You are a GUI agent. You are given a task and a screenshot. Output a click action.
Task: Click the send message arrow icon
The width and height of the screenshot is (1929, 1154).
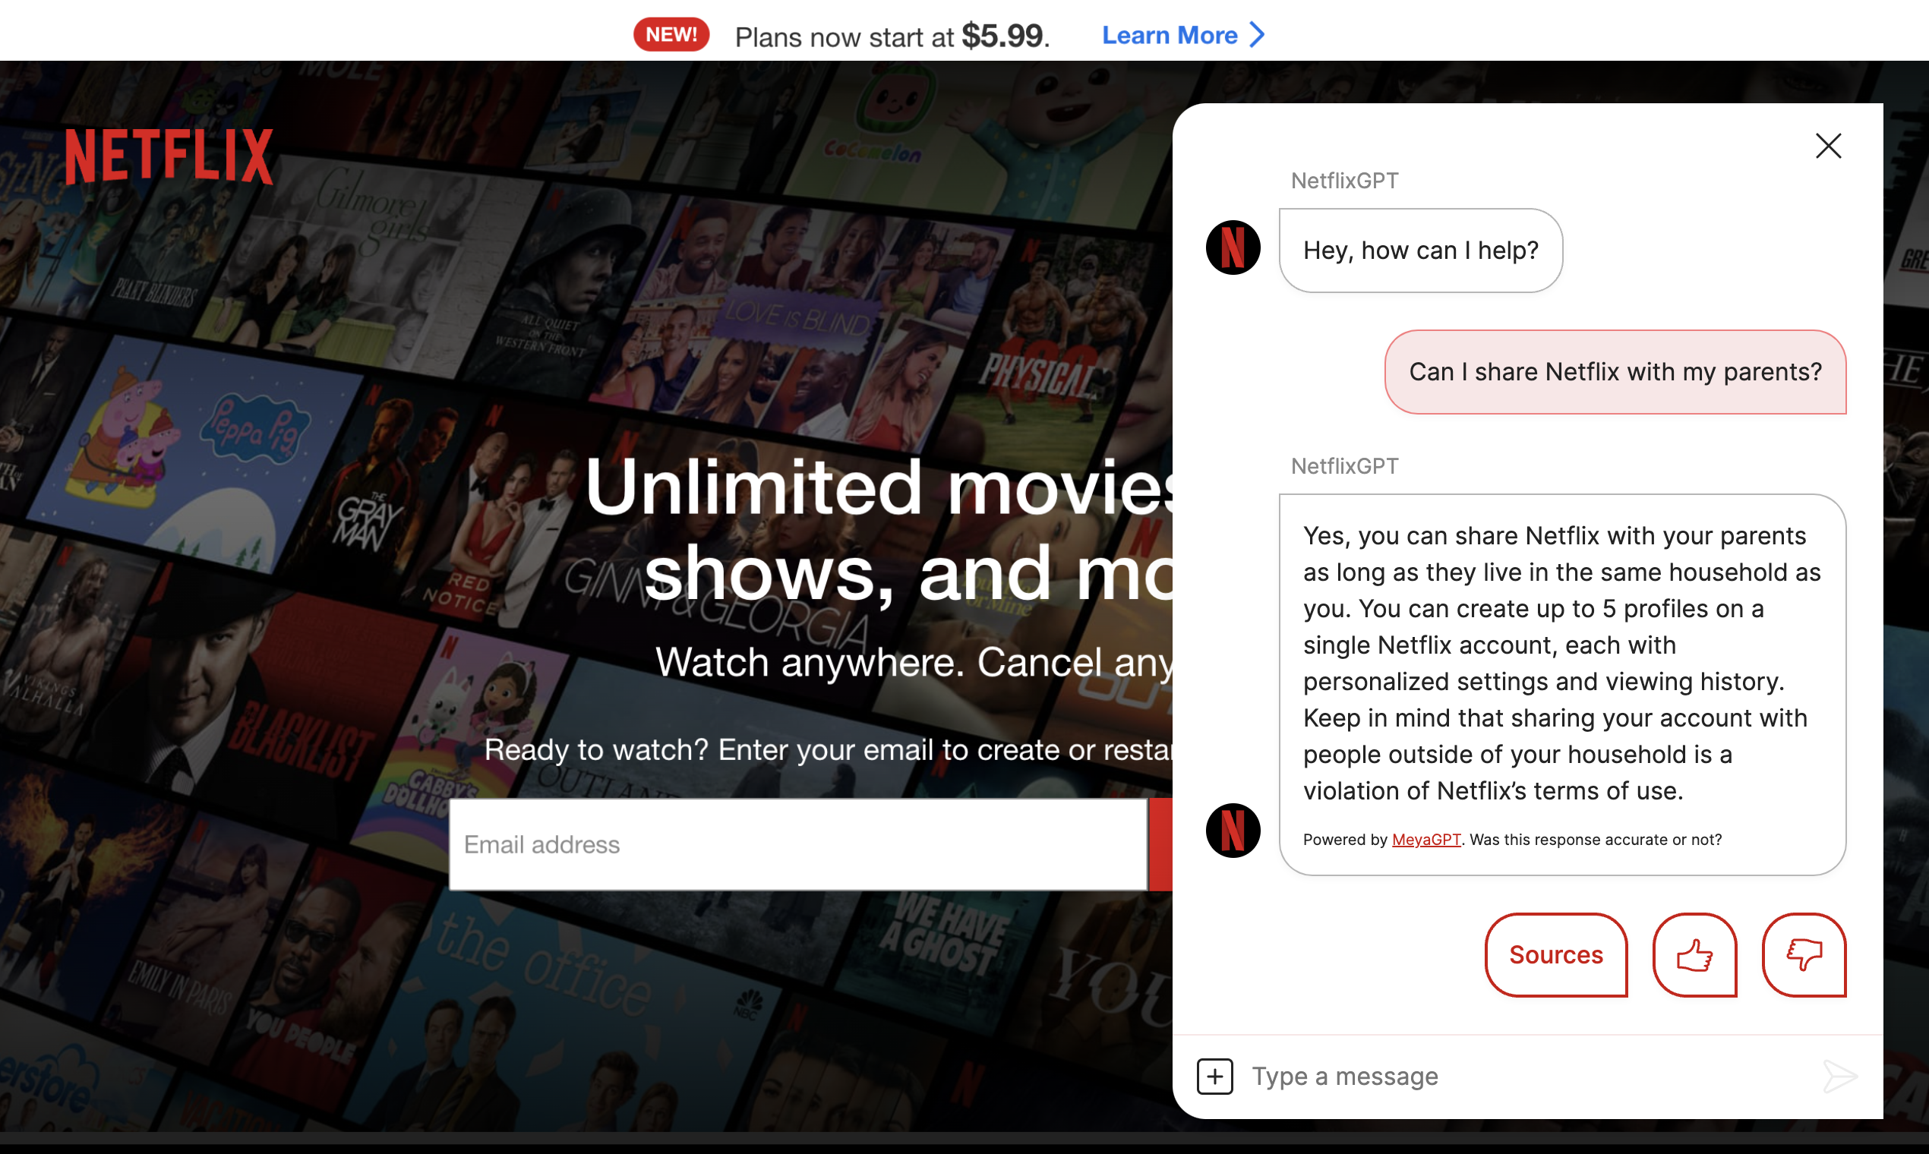coord(1839,1077)
